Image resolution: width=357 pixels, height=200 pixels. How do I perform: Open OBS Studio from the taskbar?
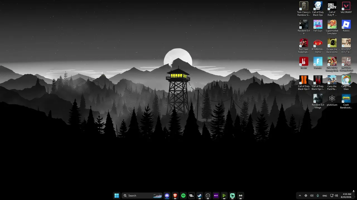(x=208, y=196)
